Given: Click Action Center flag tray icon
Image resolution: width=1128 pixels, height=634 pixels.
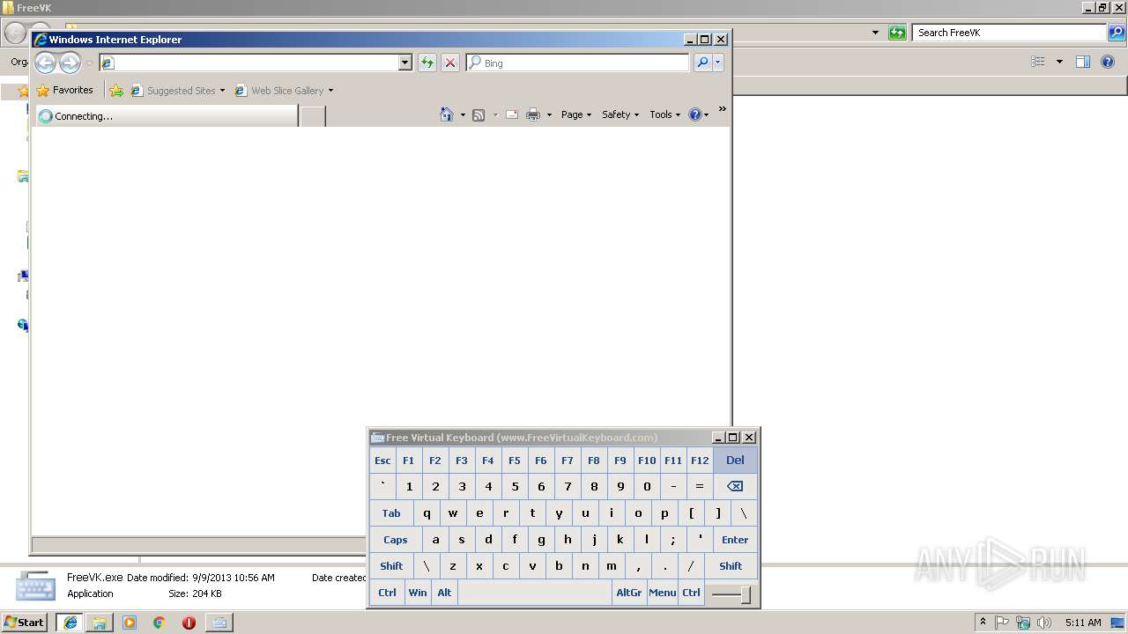Looking at the screenshot, I should [1003, 623].
